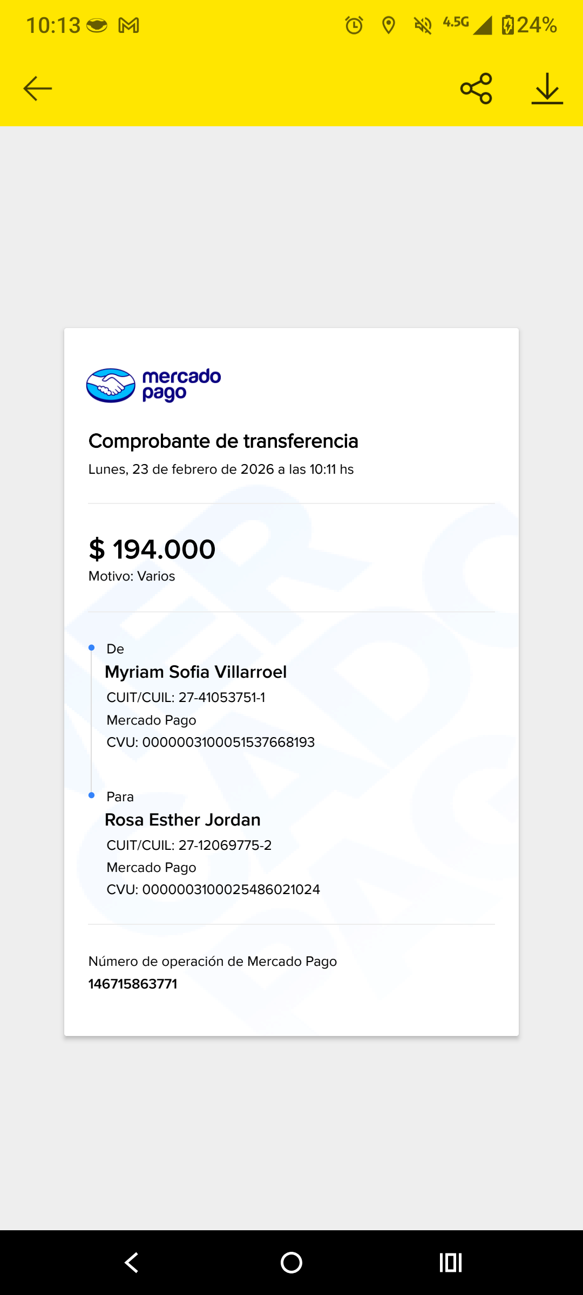The image size is (583, 1295).
Task: Open the recent apps overview button
Action: (451, 1263)
